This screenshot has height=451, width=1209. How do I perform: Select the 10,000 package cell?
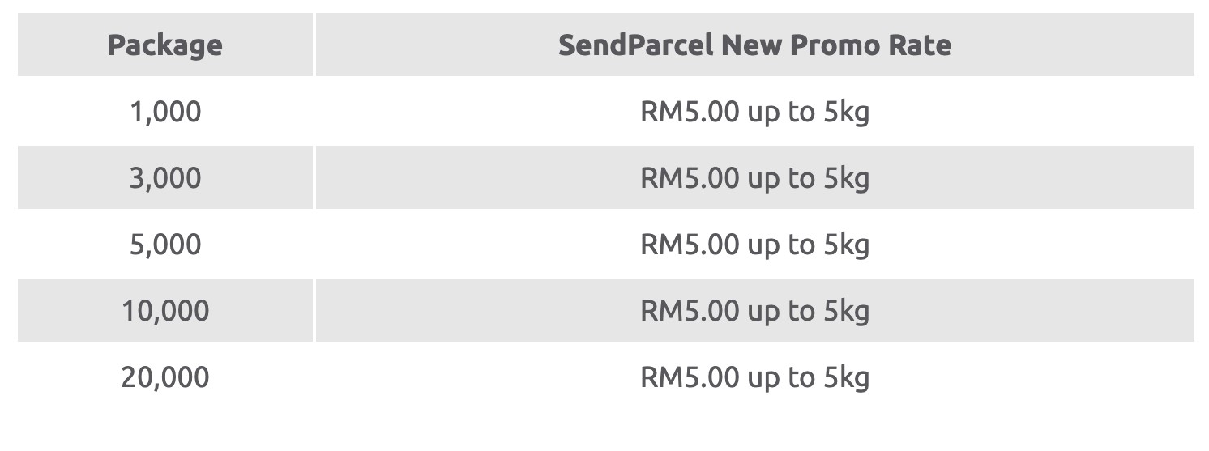tap(165, 310)
